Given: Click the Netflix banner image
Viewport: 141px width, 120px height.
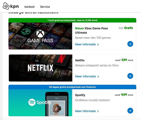Looking at the screenshot, I should click(41, 68).
